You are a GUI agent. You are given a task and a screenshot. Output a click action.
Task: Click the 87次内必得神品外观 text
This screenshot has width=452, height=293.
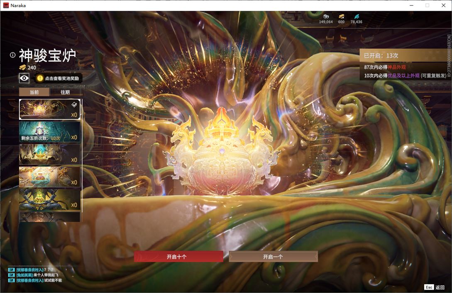(x=385, y=67)
